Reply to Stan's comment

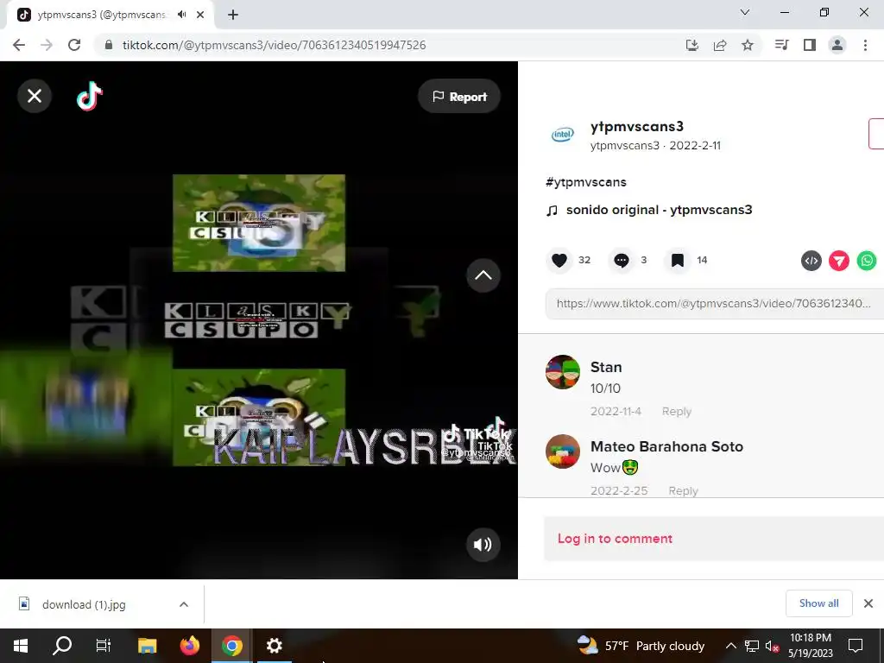point(677,412)
